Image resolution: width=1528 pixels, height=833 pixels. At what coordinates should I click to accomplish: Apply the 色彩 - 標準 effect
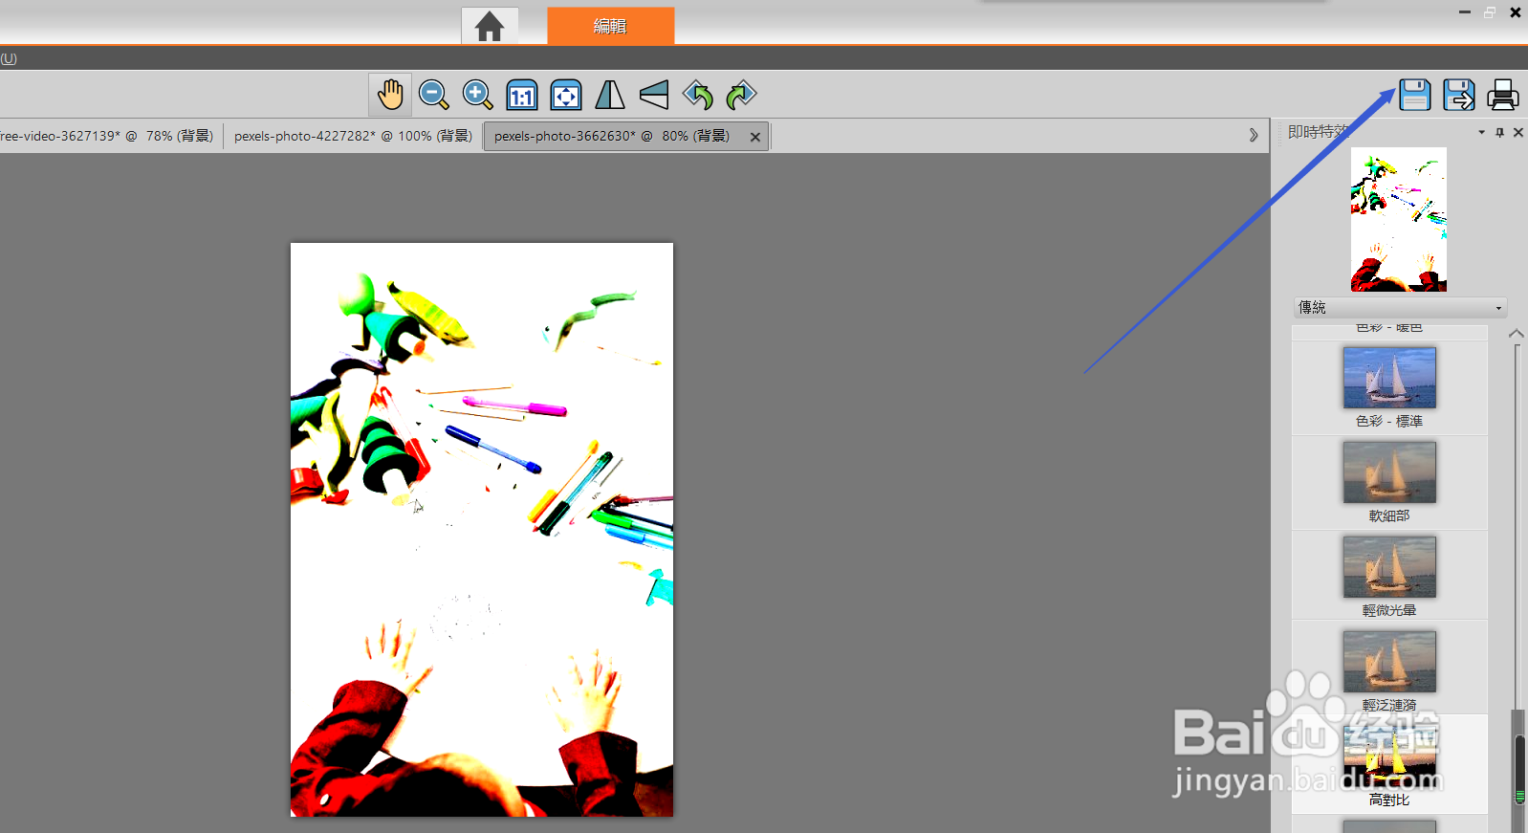(x=1389, y=387)
